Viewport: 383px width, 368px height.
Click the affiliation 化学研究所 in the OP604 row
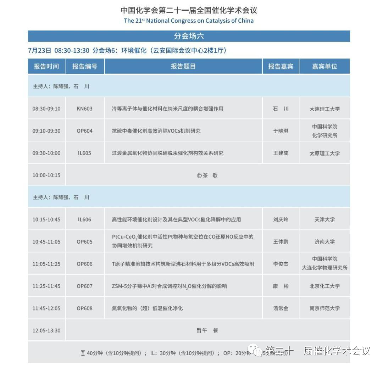coord(324,135)
